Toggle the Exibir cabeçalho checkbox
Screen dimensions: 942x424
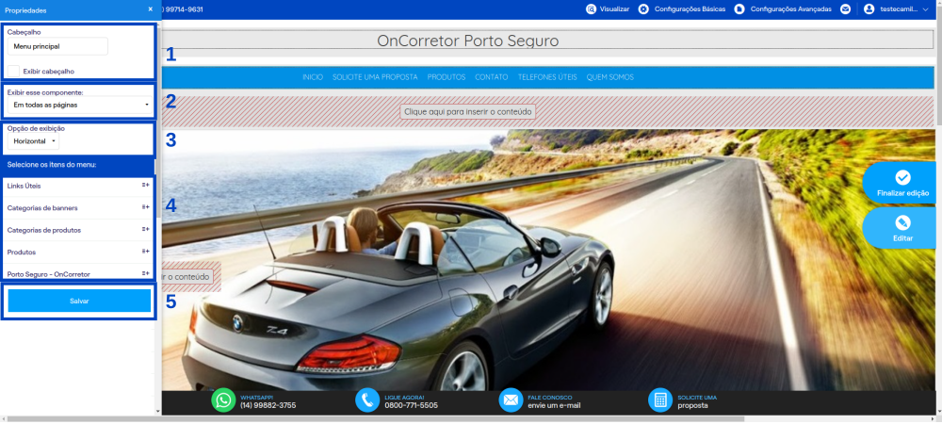coord(14,71)
